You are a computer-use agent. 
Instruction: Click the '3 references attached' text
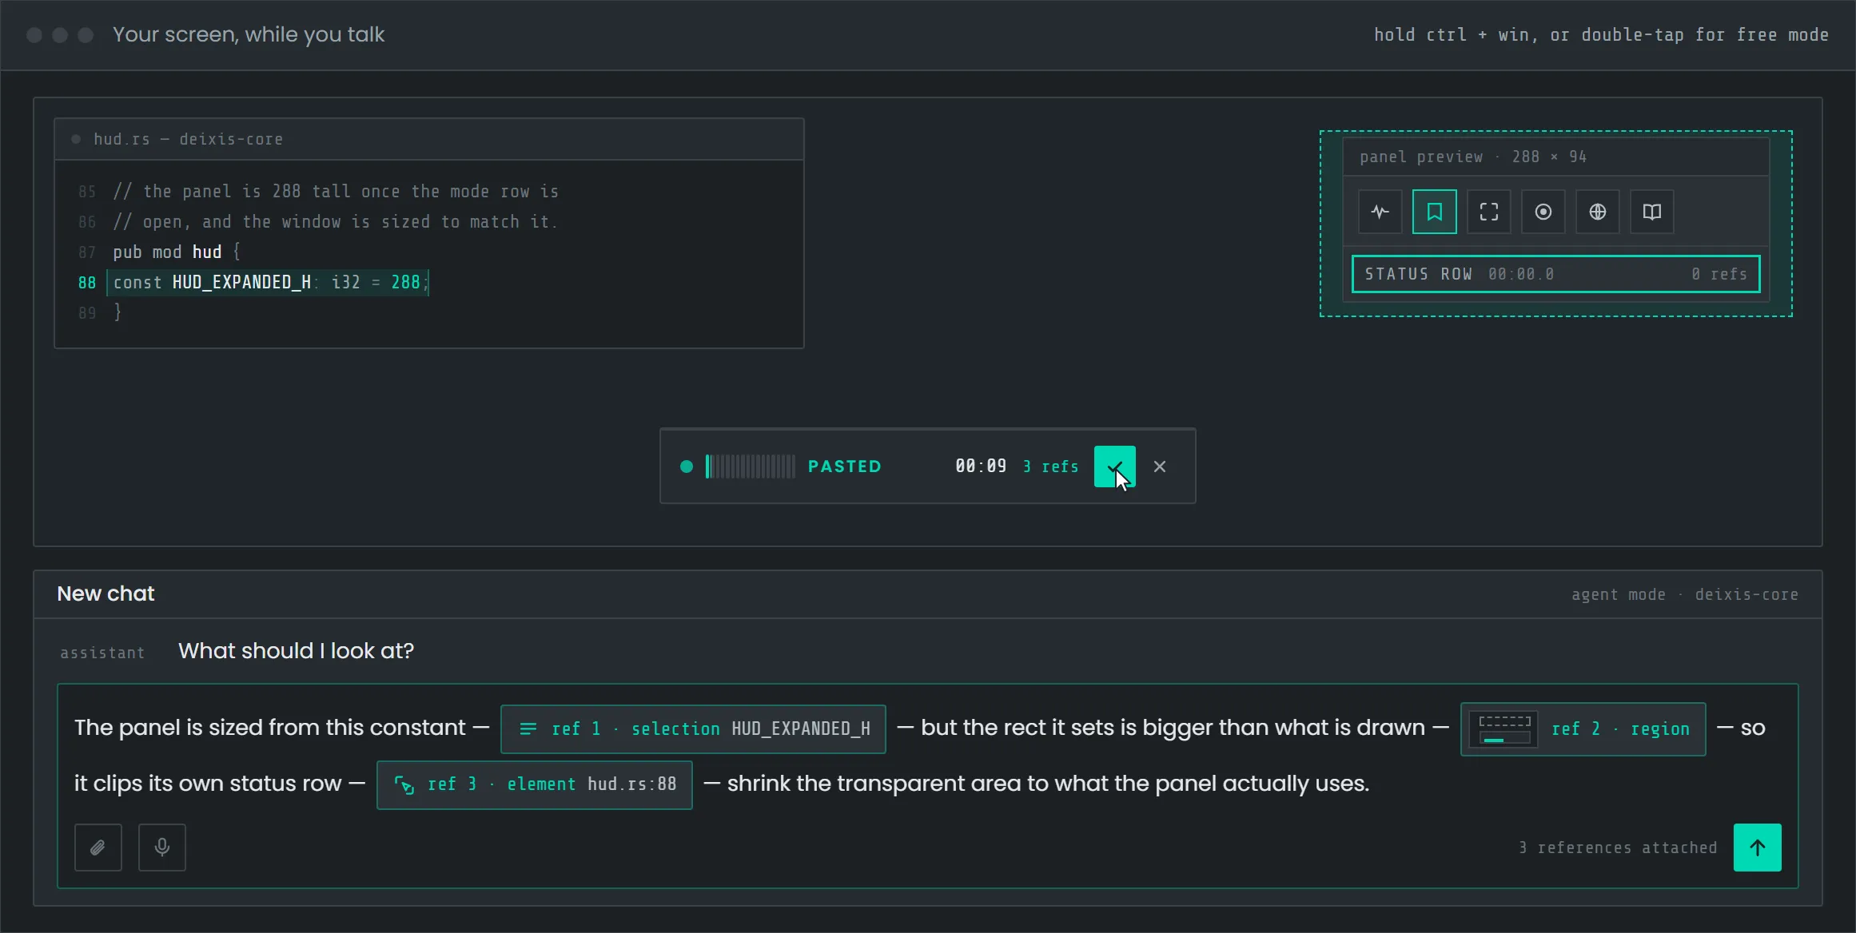coord(1618,848)
